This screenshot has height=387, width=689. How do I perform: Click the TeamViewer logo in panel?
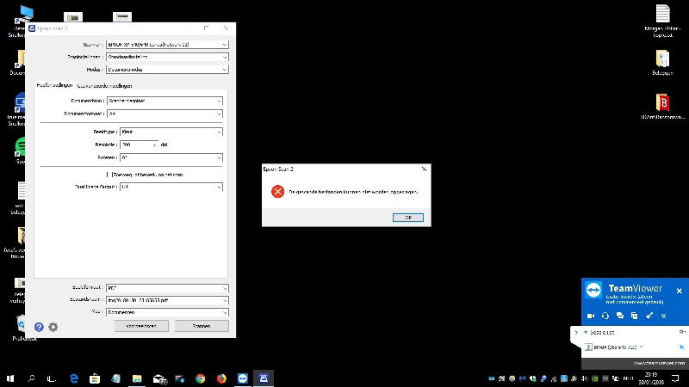(593, 290)
